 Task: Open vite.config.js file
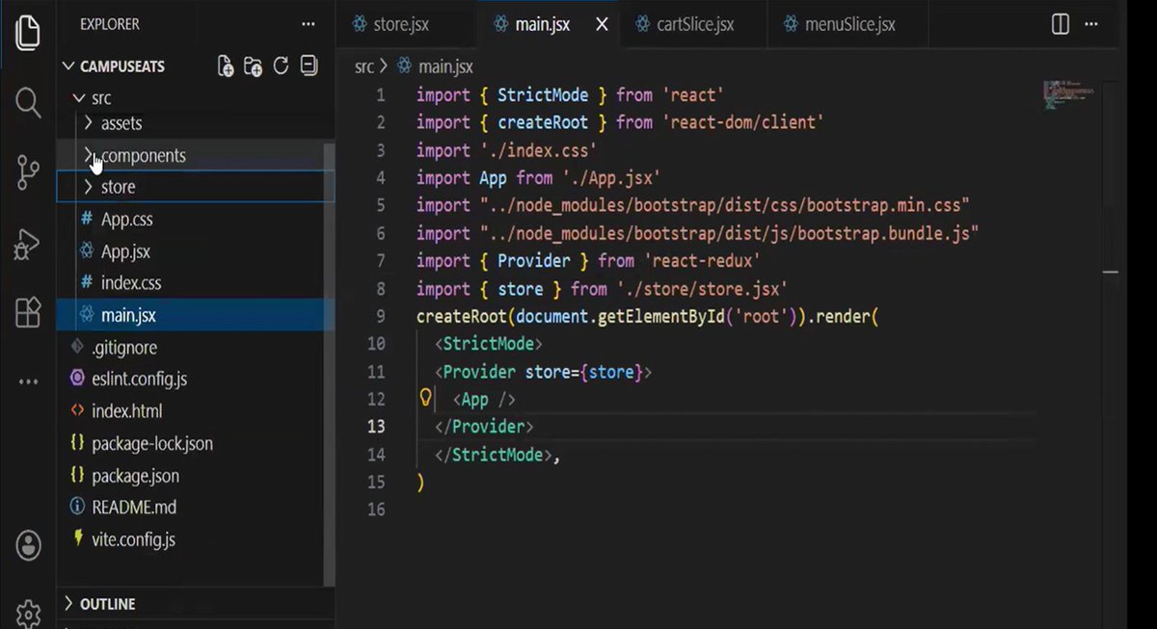(x=196, y=539)
